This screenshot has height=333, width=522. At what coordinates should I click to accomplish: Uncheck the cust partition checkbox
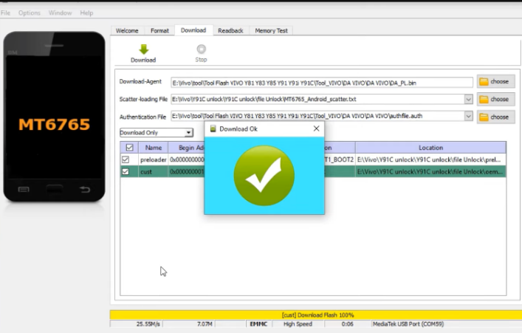(126, 171)
